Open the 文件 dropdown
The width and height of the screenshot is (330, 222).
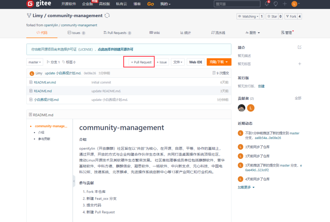click(x=178, y=62)
